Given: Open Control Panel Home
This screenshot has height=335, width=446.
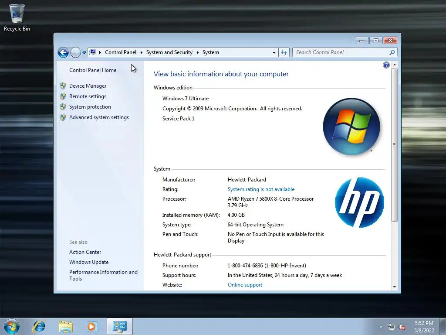Looking at the screenshot, I should tap(93, 70).
